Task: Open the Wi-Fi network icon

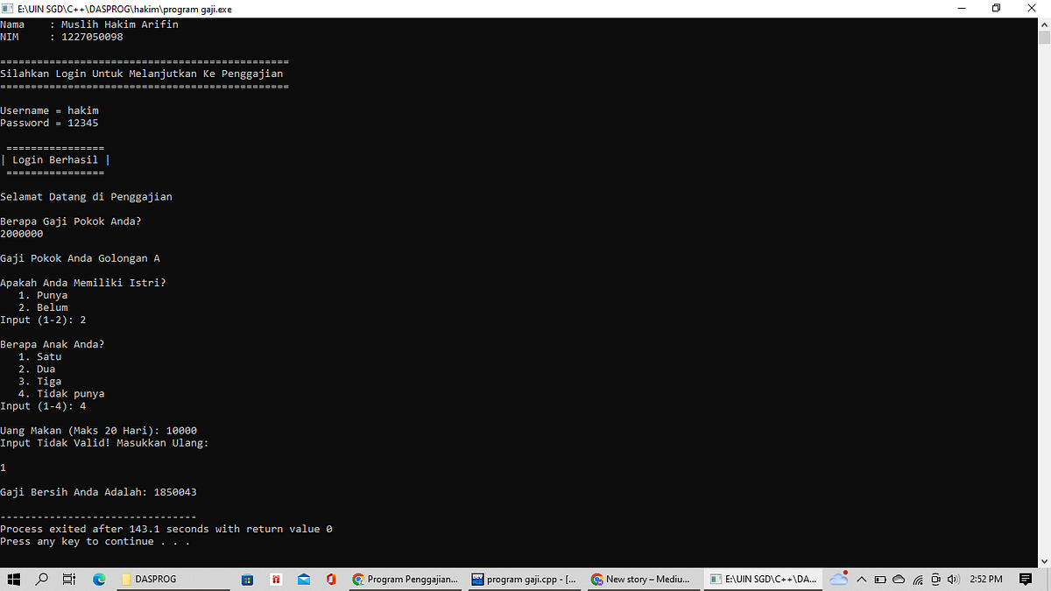Action: 916,579
